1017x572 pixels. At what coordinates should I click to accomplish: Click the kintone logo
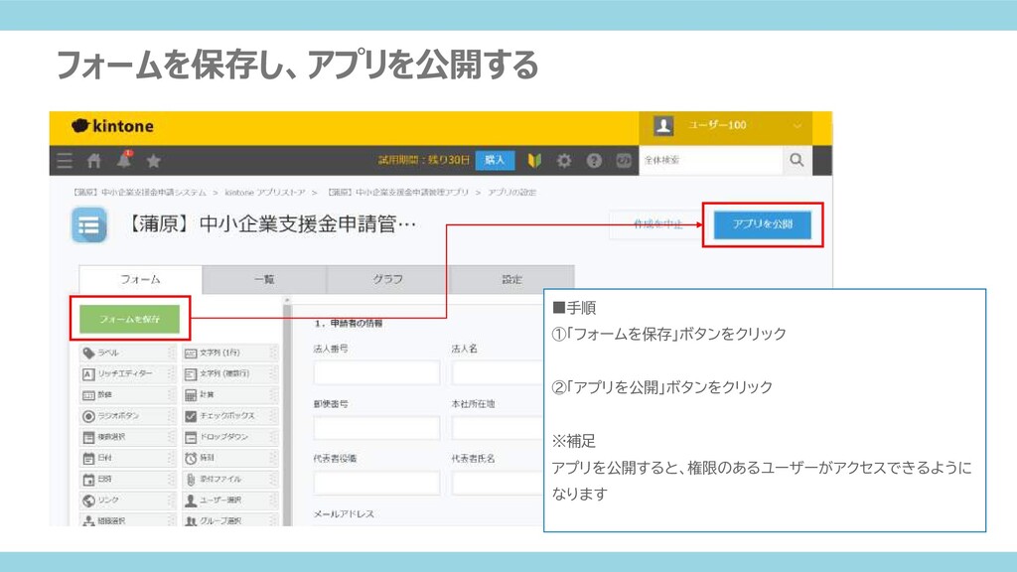(113, 126)
